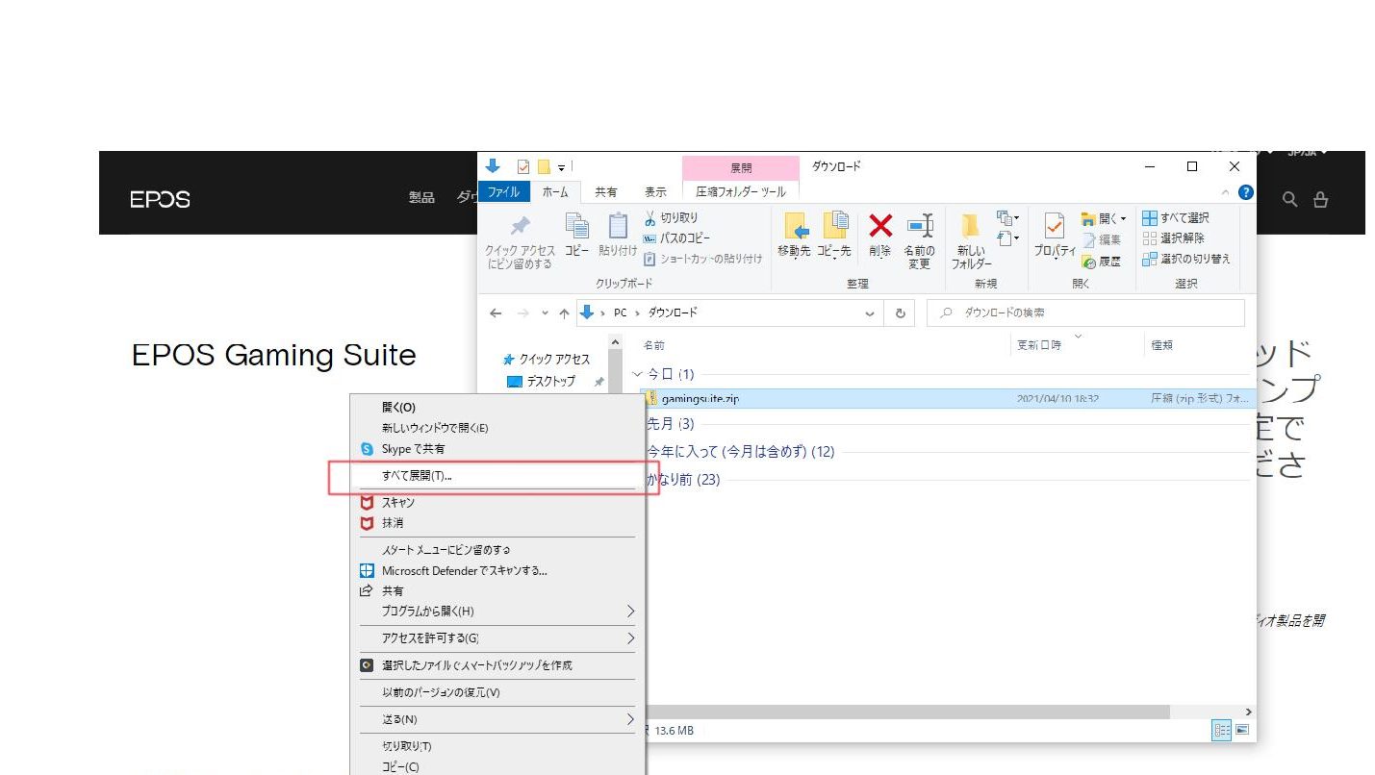Click 製品 in EPOS site navigation

click(421, 197)
